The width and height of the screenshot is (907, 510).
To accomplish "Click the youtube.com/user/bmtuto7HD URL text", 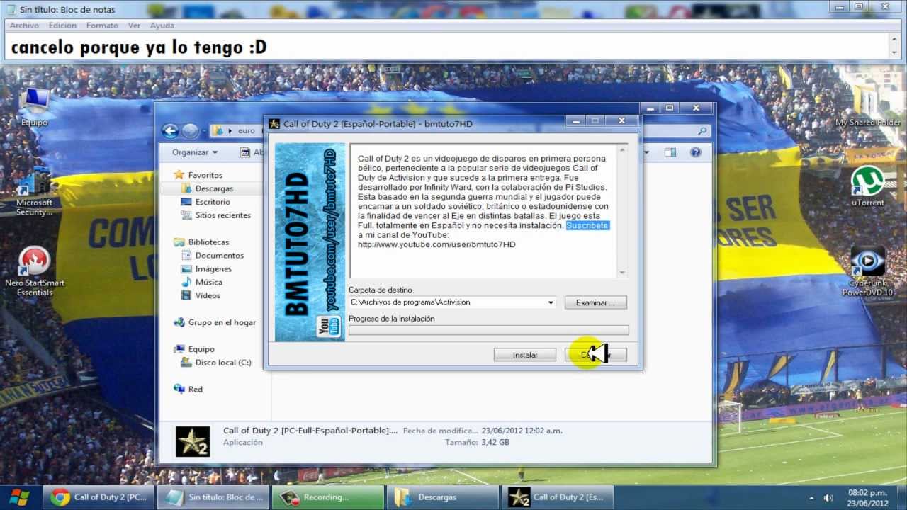I will [436, 244].
